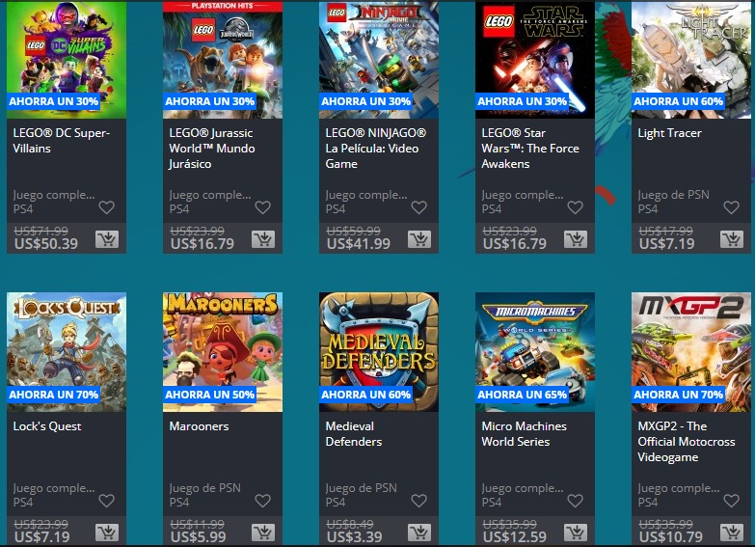Toggle wishlist heart for Medieval Defenders
Viewport: 755px width, 547px height.
pyautogui.click(x=418, y=501)
